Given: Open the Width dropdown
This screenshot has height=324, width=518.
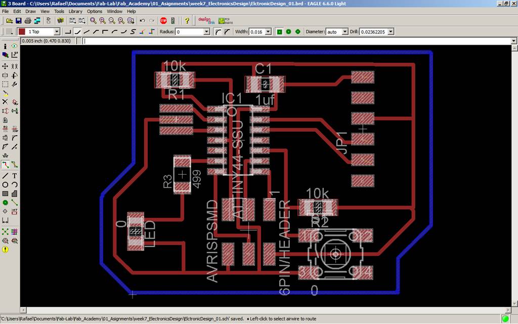Looking at the screenshot, I should coord(268,32).
